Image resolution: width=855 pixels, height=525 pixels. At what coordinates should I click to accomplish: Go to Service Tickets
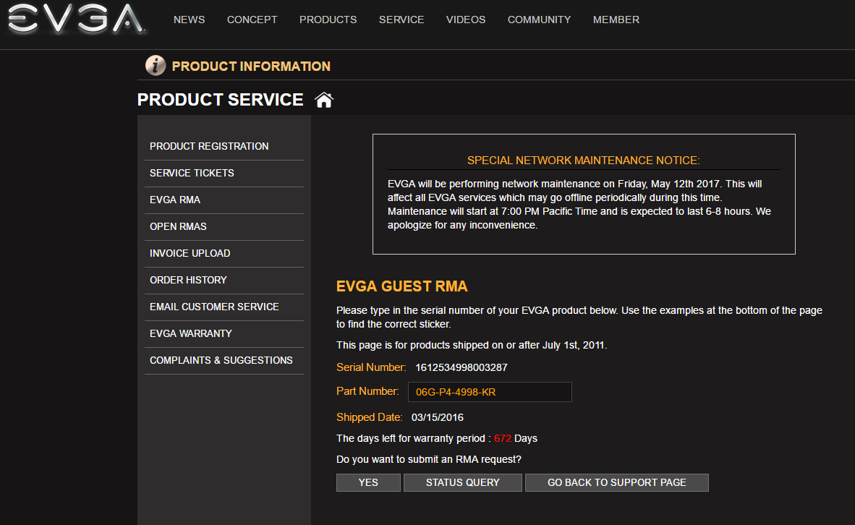(x=192, y=173)
